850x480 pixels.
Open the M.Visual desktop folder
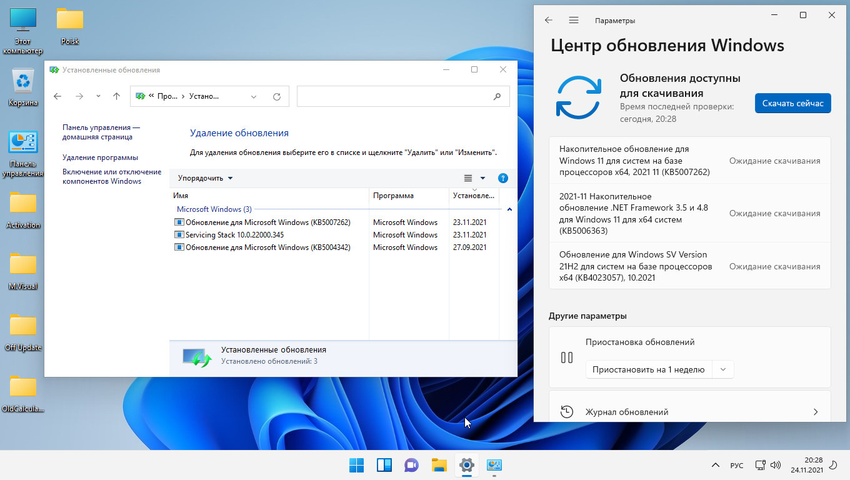[x=22, y=271]
